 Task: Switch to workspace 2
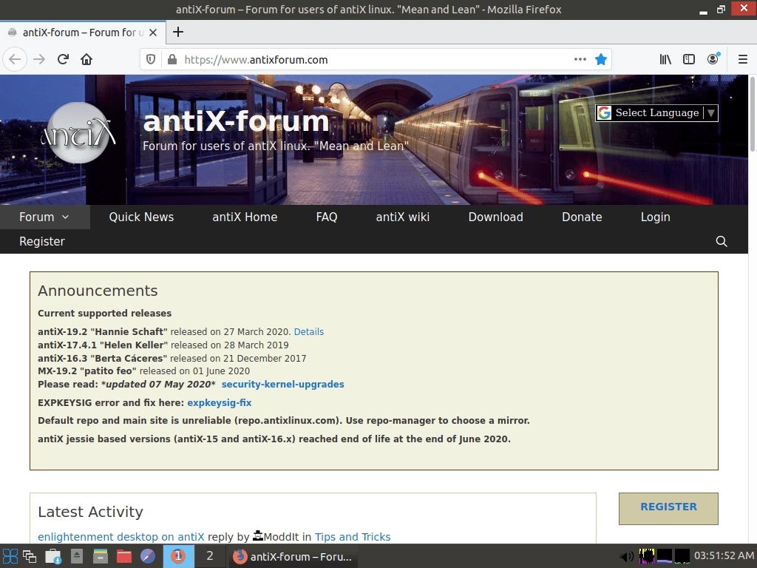click(210, 556)
